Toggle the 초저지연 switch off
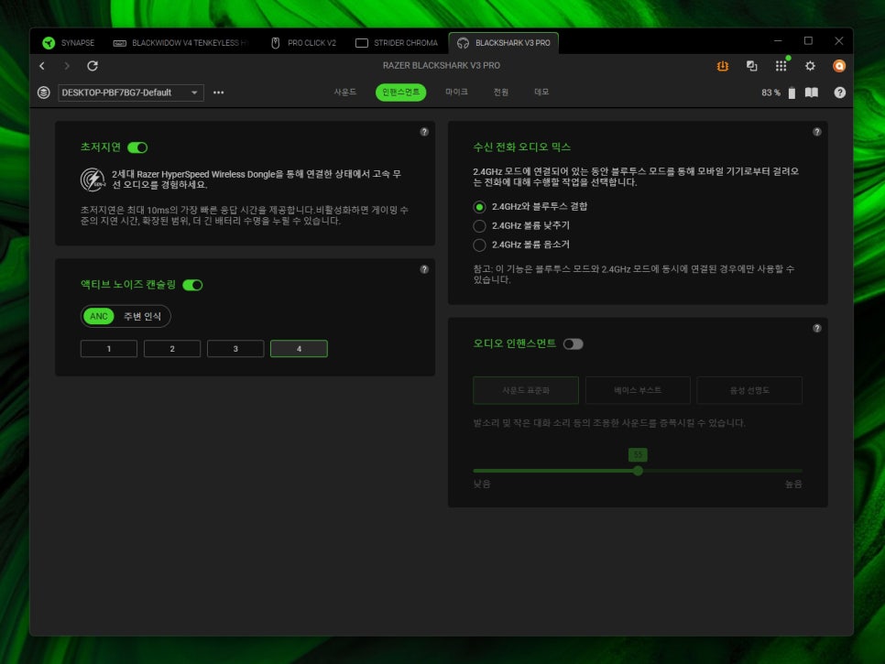This screenshot has width=885, height=664. click(x=137, y=147)
